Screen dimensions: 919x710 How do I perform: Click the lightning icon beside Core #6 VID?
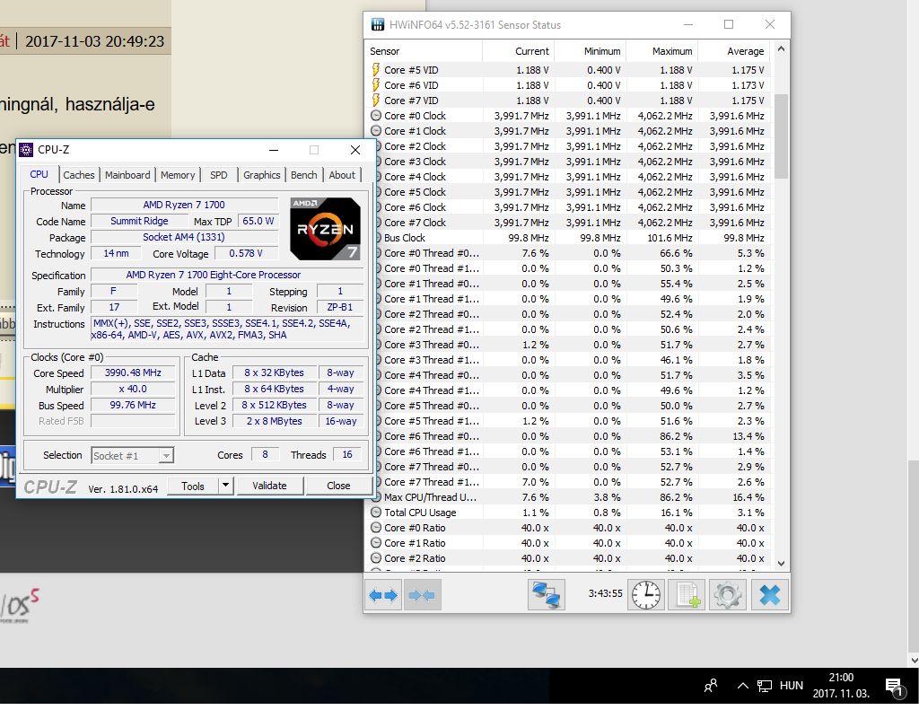[376, 85]
